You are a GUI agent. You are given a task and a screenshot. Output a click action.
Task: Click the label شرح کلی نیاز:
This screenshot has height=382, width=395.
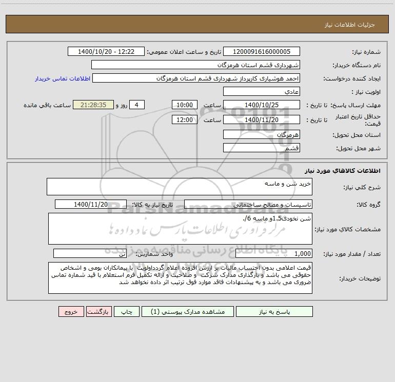pyautogui.click(x=362, y=187)
